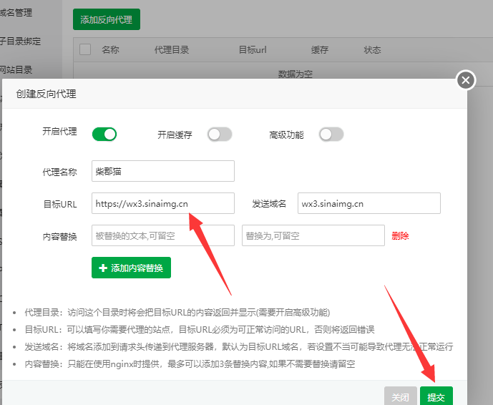Viewport: 493px width, 405px height.
Task: Click the grey 关闭 button
Action: click(x=400, y=397)
